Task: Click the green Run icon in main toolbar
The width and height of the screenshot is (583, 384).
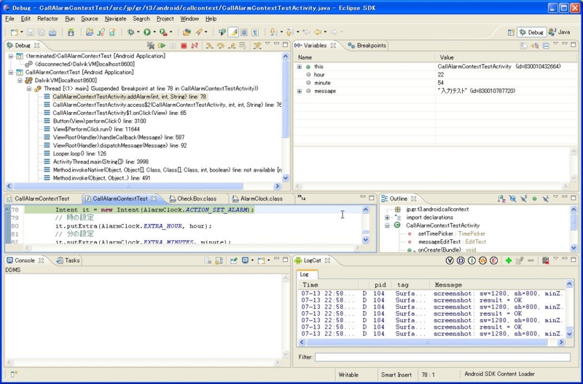Action: point(147,32)
